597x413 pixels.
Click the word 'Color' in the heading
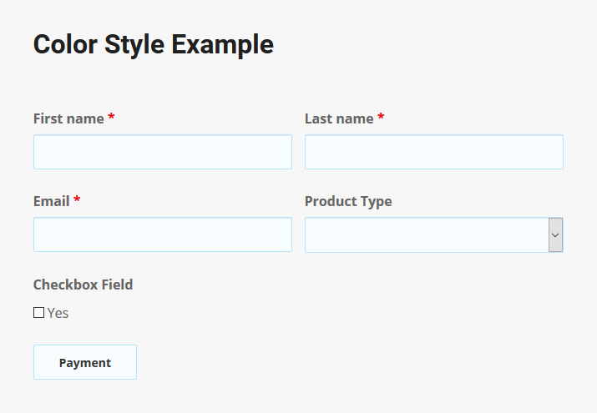click(63, 44)
